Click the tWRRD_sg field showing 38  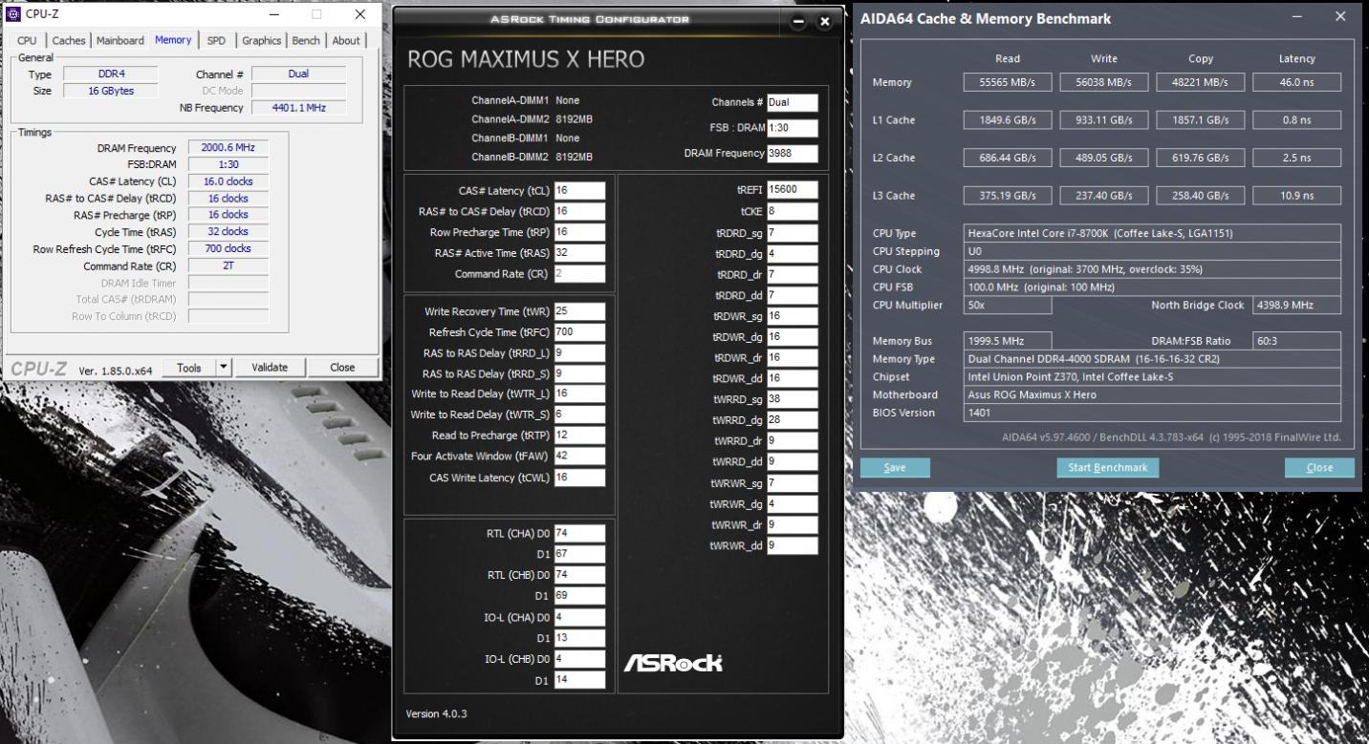click(x=793, y=399)
